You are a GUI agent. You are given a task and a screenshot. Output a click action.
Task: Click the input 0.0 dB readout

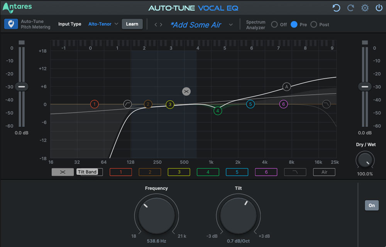pyautogui.click(x=22, y=133)
